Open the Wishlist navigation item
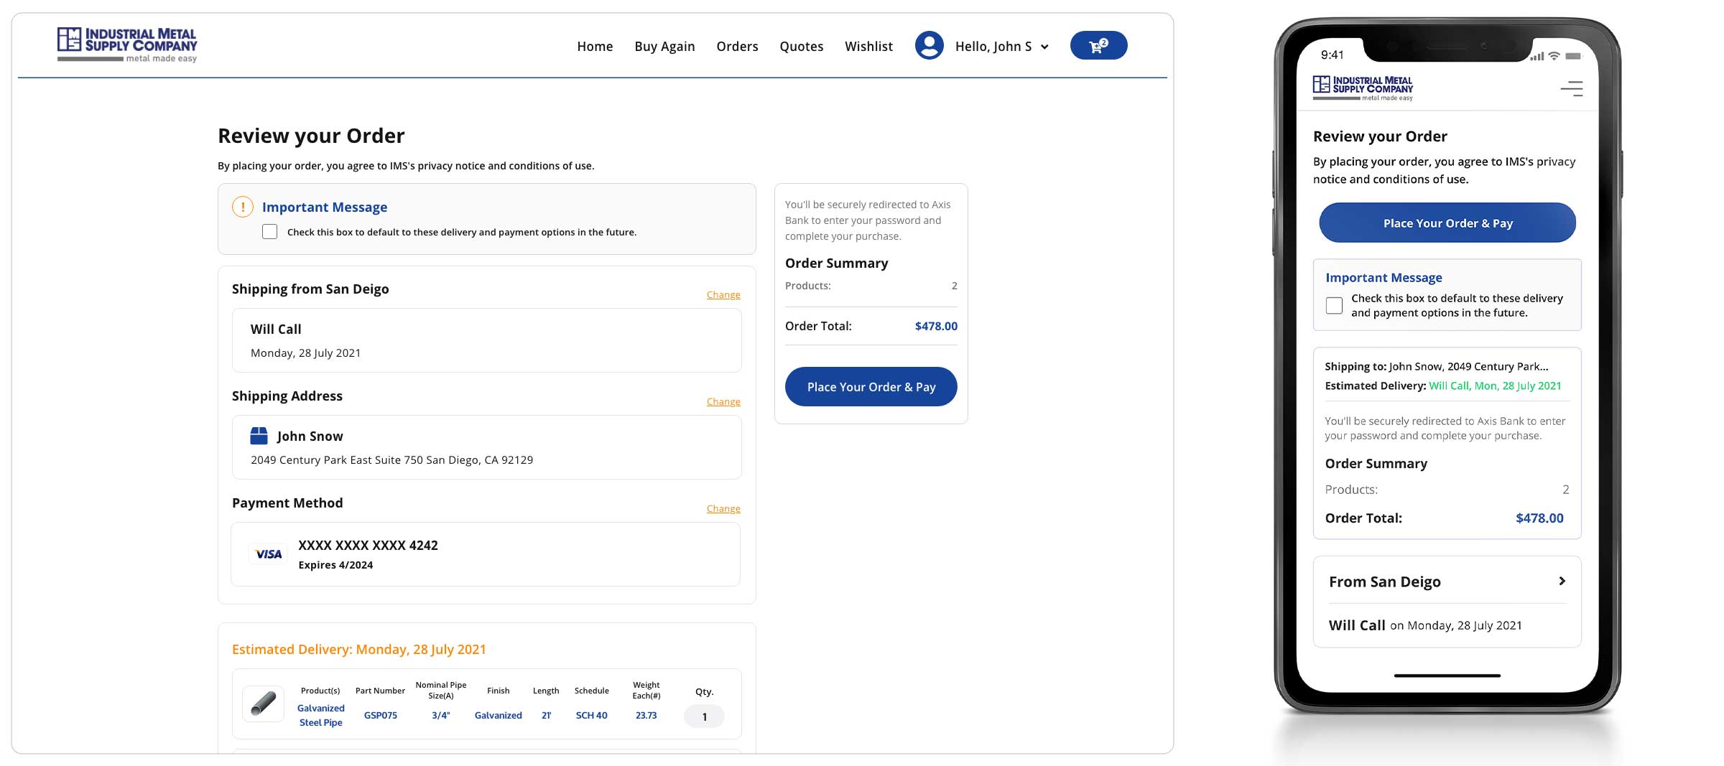 click(x=868, y=47)
